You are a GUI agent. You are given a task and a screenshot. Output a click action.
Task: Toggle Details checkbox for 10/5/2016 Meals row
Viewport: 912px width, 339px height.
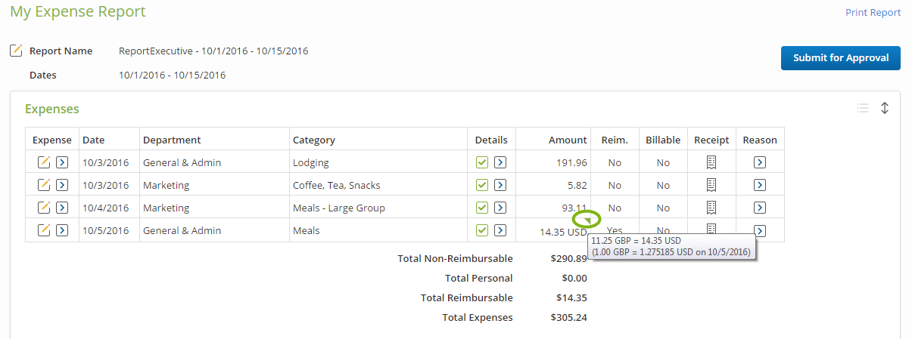(x=482, y=230)
